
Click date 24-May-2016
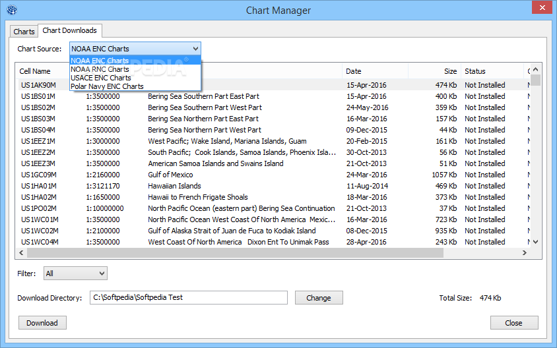(x=368, y=107)
